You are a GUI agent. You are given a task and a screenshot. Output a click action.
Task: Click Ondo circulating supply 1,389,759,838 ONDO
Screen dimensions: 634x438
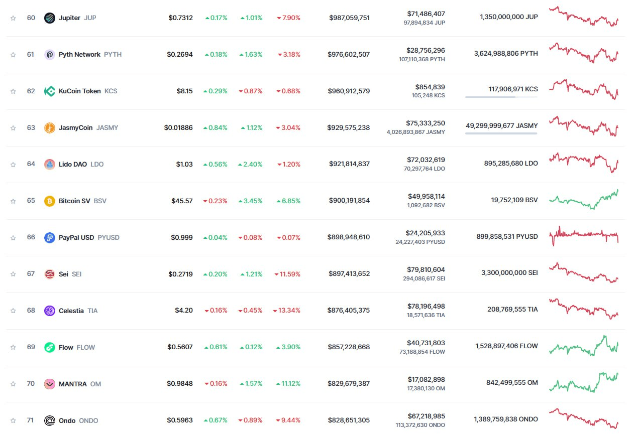point(506,419)
